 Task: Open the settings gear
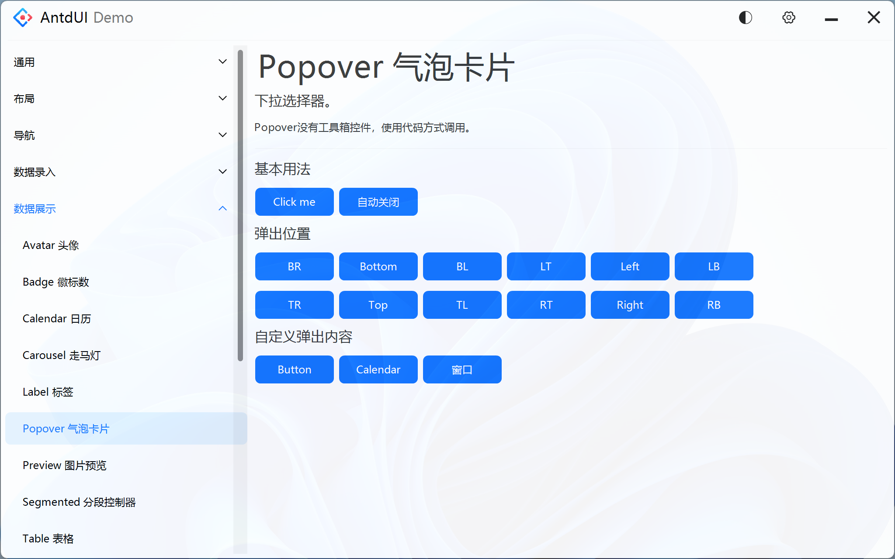point(788,17)
